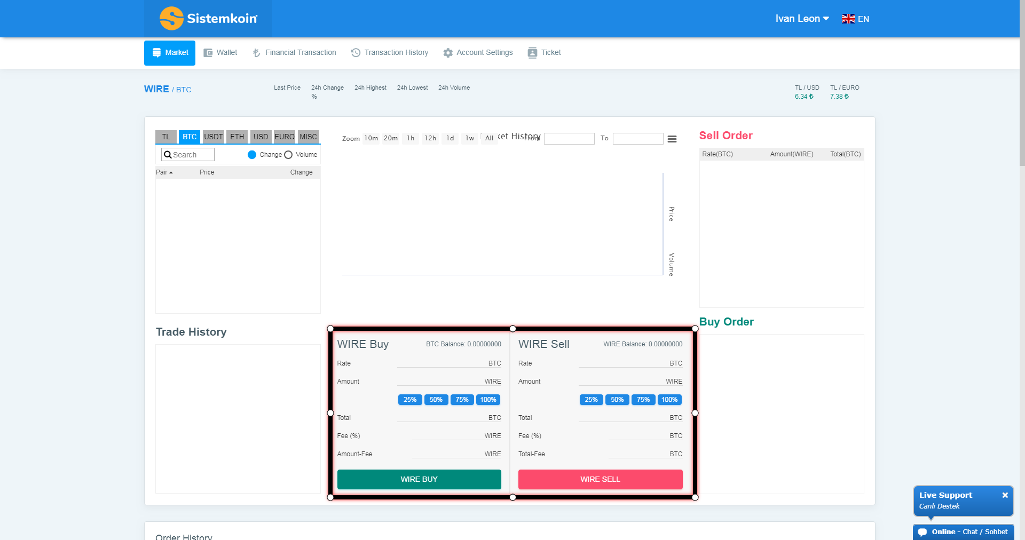Open the Ticket page
1025x540 pixels.
point(544,53)
